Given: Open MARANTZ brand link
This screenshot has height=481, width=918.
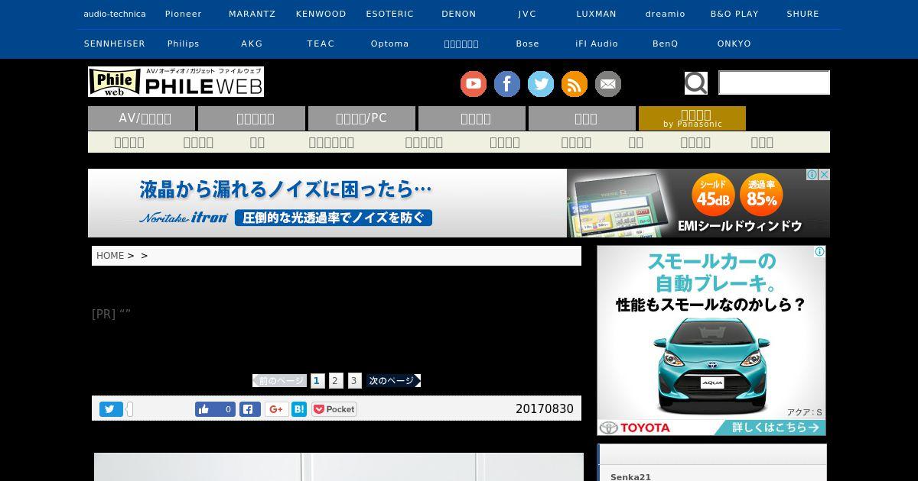Looking at the screenshot, I should point(252,14).
